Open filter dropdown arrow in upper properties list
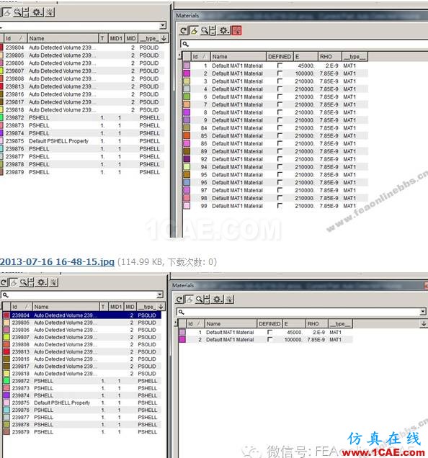Viewport: 428px width, 458px height. click(163, 26)
